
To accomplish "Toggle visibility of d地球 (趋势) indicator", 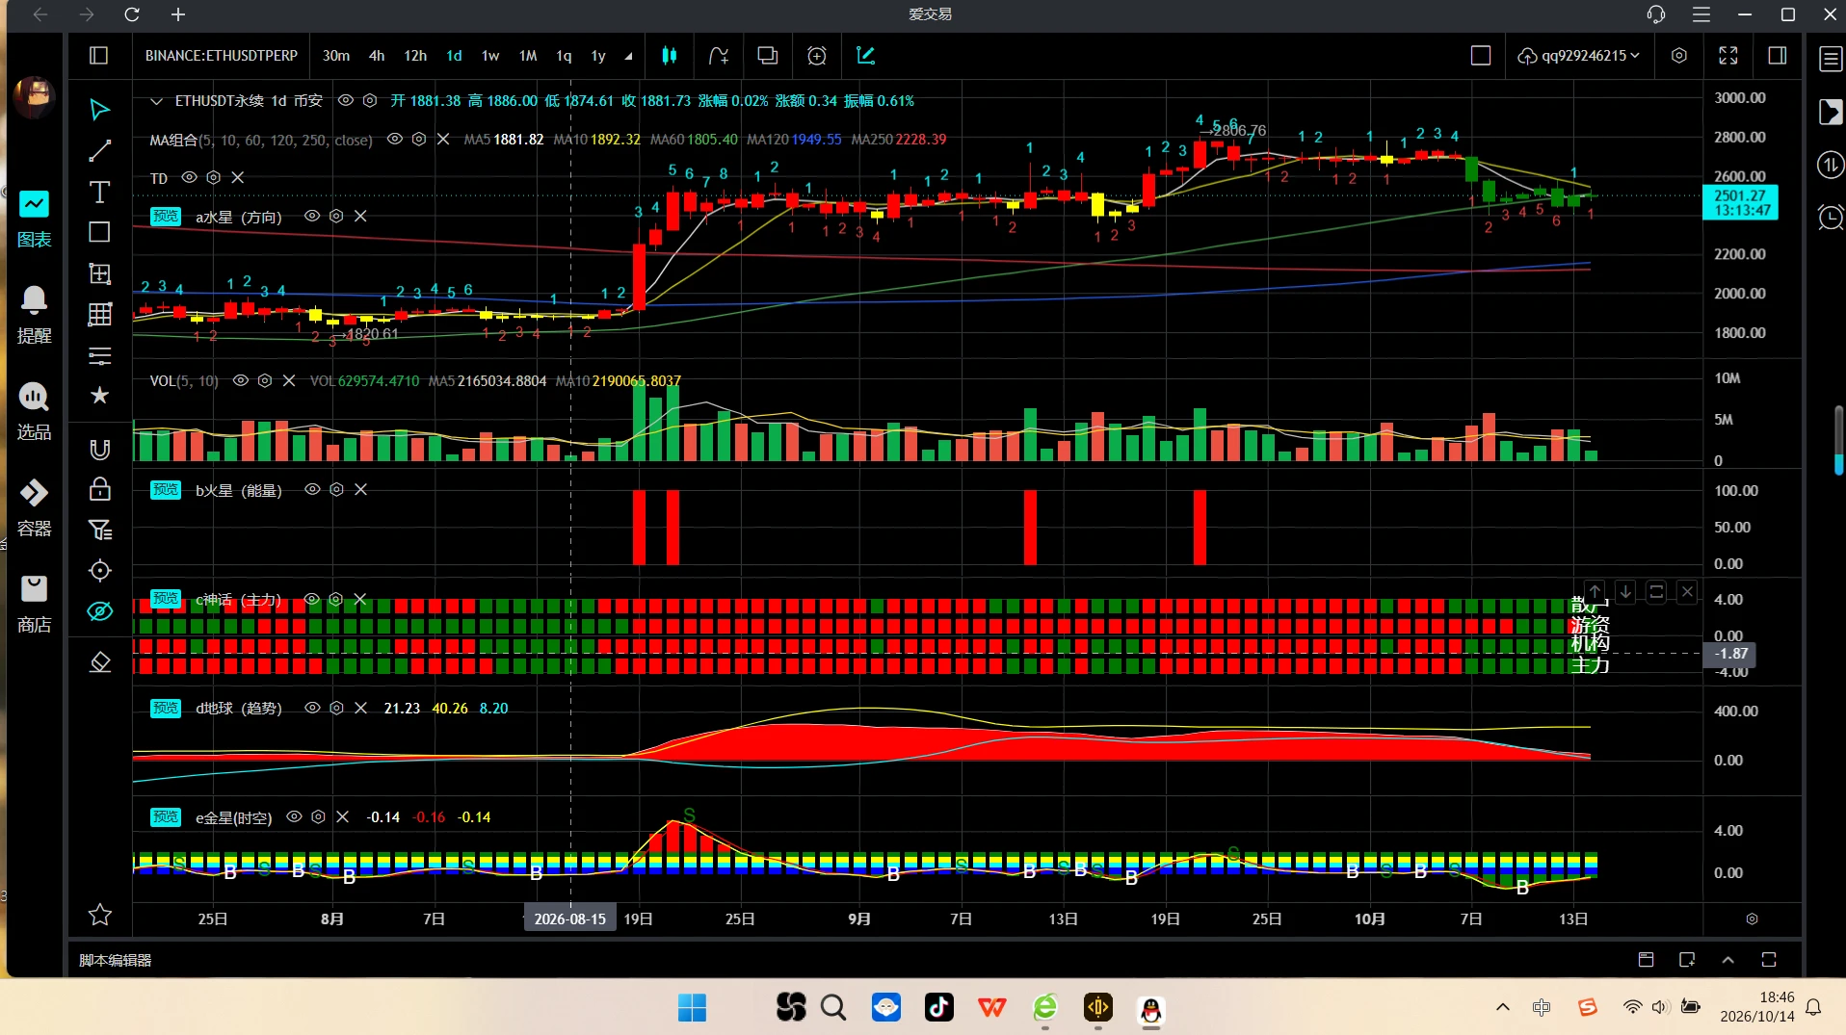I will click(x=311, y=709).
